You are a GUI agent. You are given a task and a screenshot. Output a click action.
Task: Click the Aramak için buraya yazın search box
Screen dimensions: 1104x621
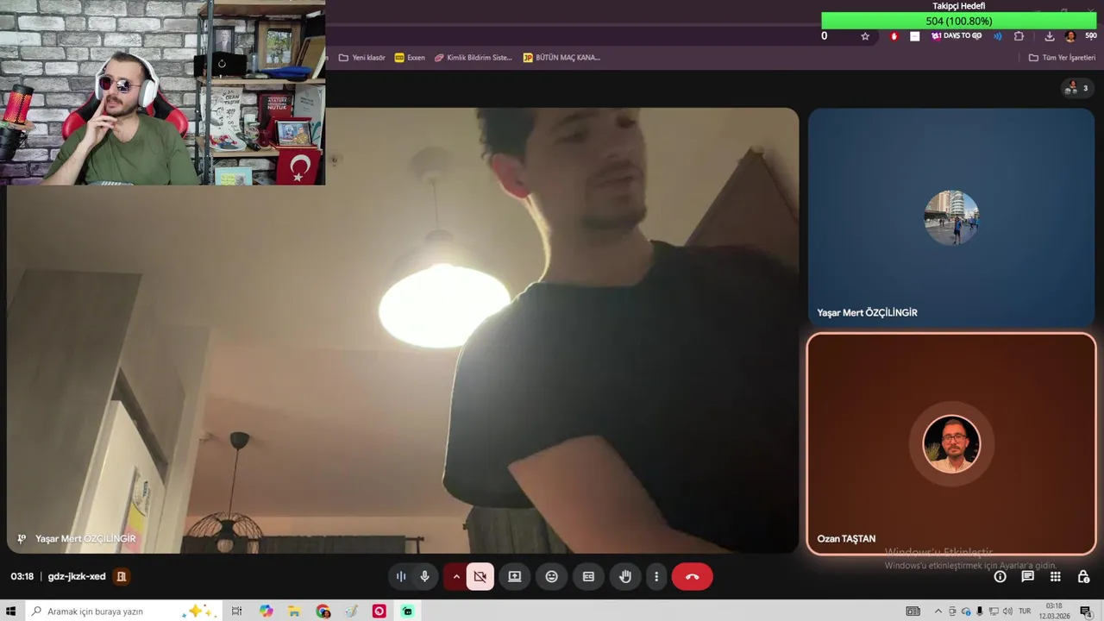(x=123, y=612)
